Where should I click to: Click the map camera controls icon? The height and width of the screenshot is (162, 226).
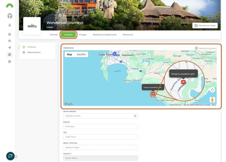coord(212,90)
